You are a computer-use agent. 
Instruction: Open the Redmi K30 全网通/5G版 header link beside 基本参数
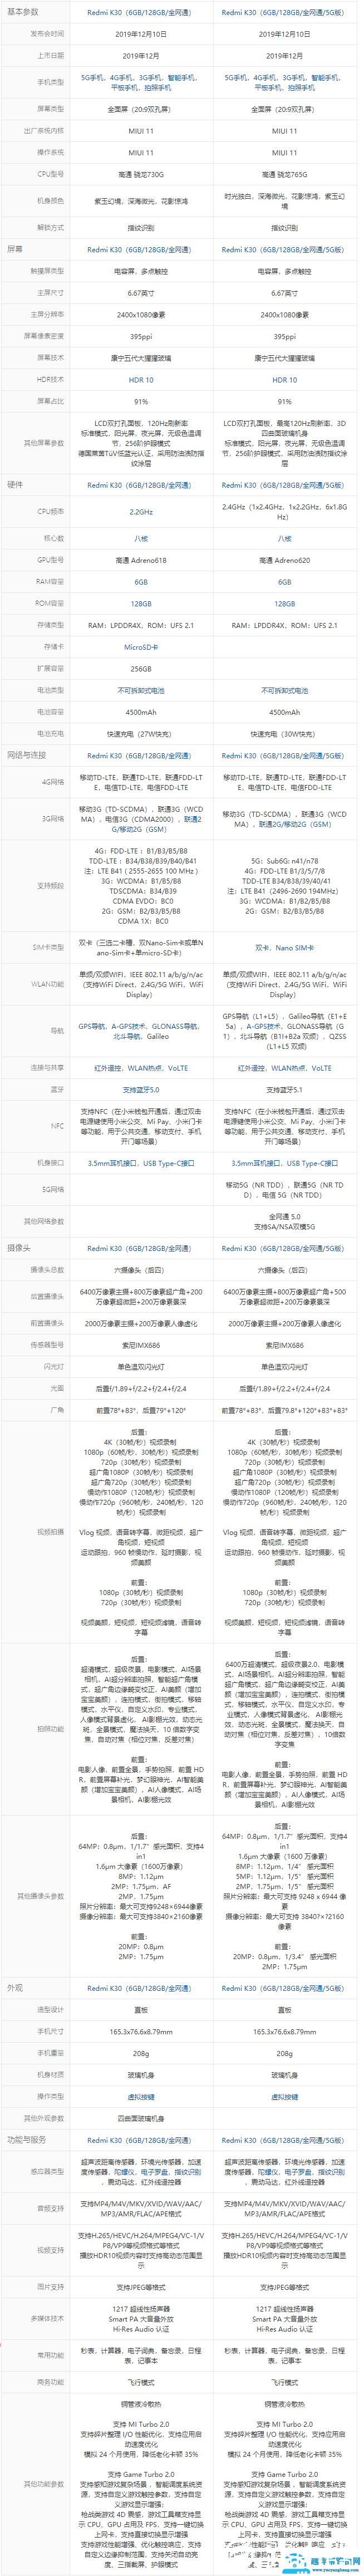pyautogui.click(x=284, y=12)
